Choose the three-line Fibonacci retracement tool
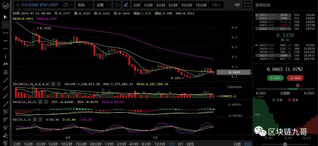The height and width of the screenshot is (146, 318). coord(6,72)
